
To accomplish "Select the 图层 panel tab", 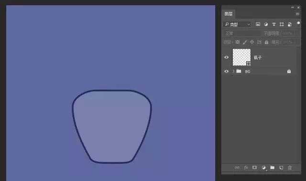I will 229,14.
